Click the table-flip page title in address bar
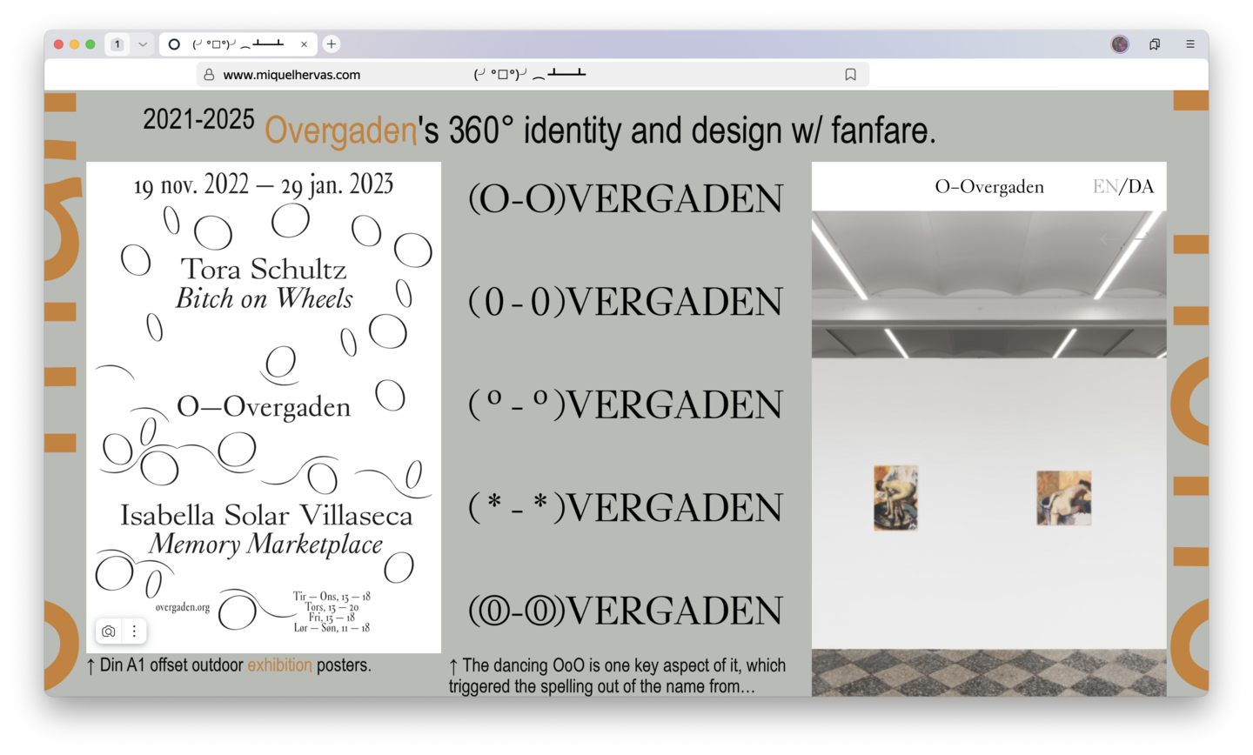The height and width of the screenshot is (755, 1253). coord(530,75)
